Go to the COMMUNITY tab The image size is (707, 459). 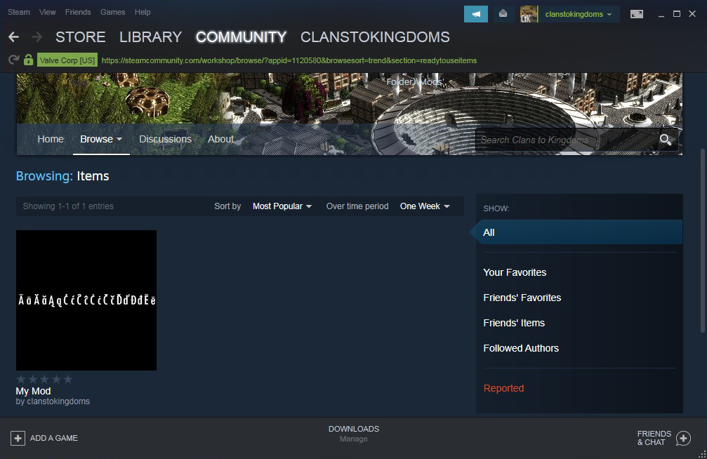pyautogui.click(x=242, y=37)
